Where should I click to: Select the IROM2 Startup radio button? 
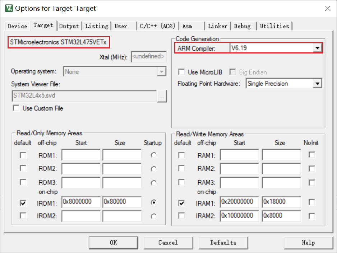[x=153, y=216]
